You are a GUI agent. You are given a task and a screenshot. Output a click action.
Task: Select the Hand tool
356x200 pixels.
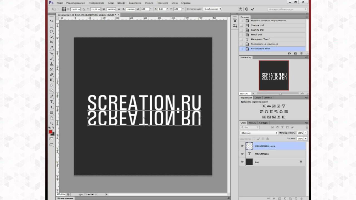tap(51, 118)
